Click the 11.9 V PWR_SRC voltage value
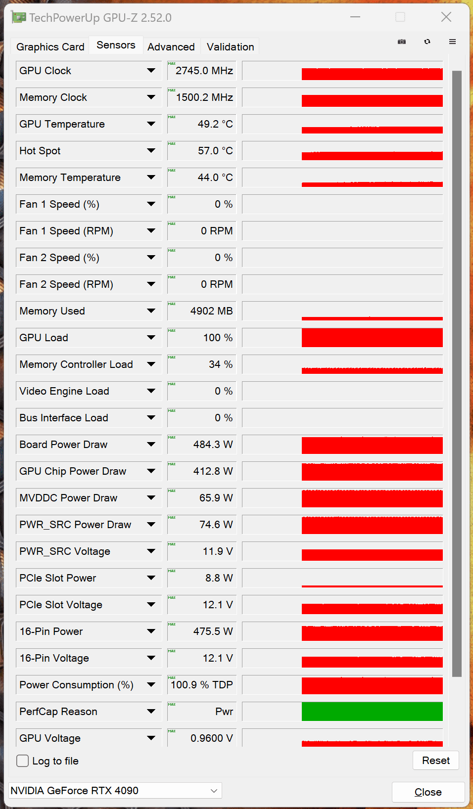The height and width of the screenshot is (809, 473). point(202,551)
